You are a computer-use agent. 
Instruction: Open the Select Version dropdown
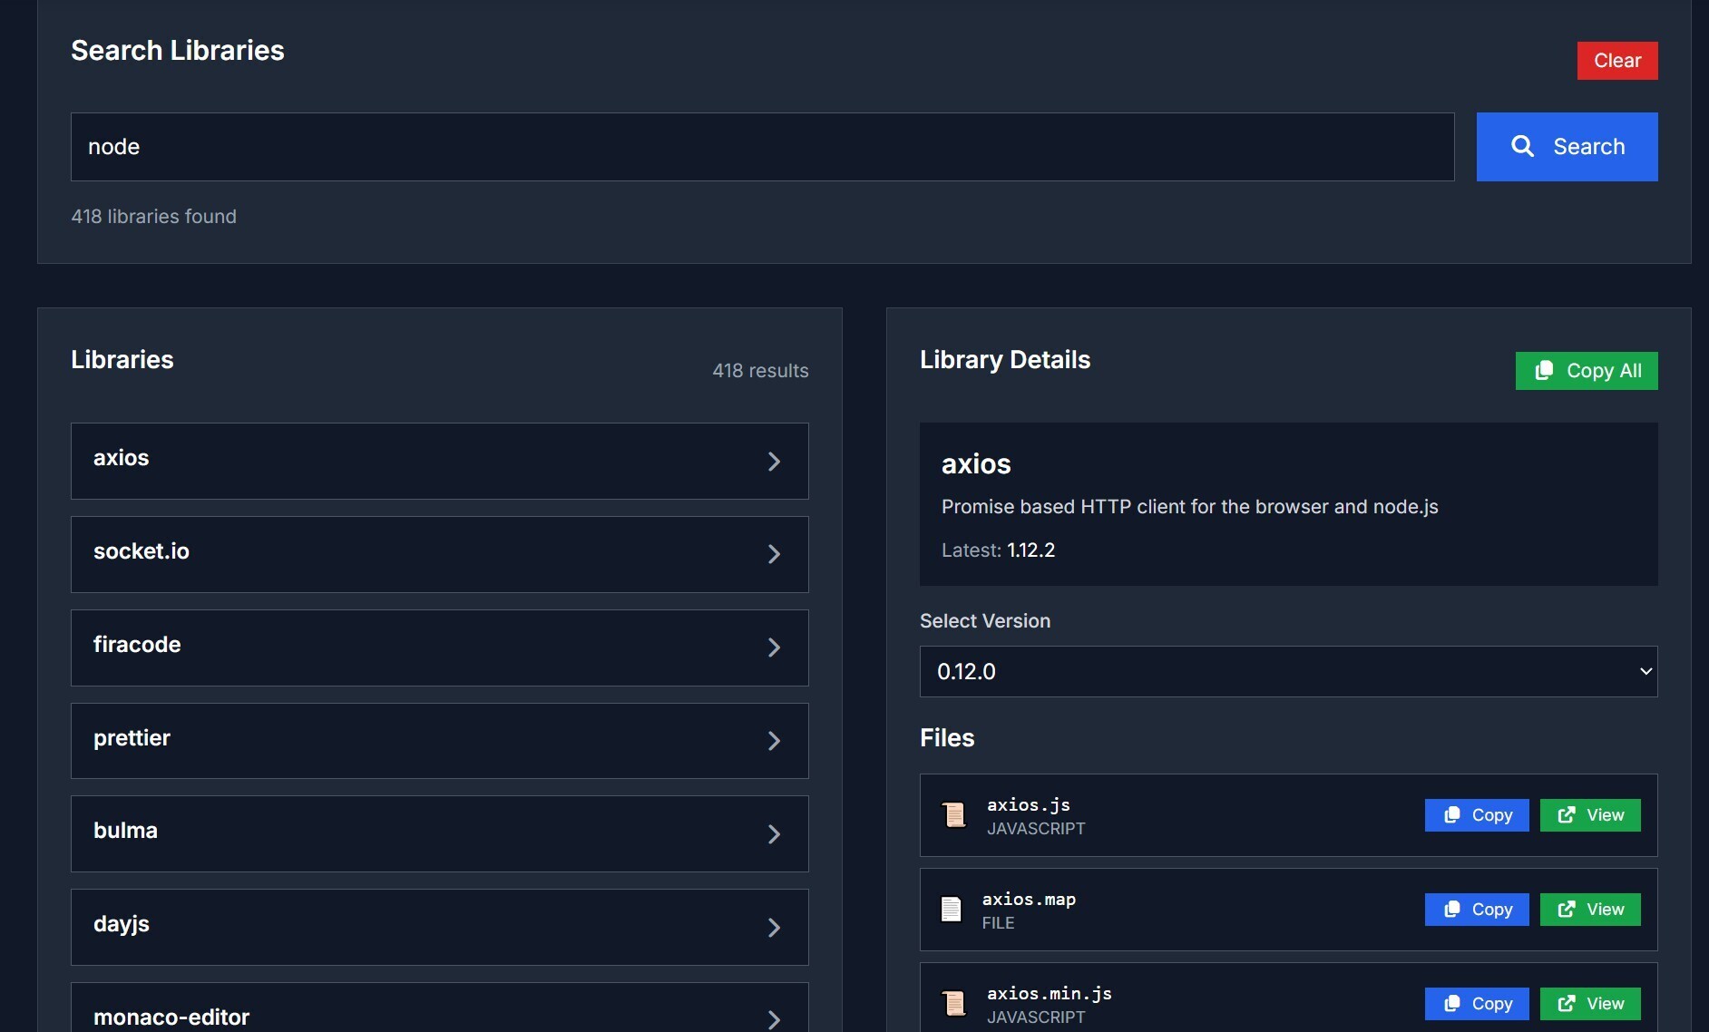[1288, 672]
